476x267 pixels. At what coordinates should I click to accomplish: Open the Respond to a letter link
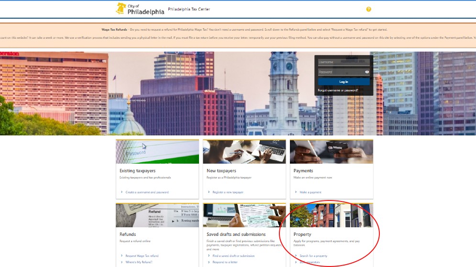(225, 262)
